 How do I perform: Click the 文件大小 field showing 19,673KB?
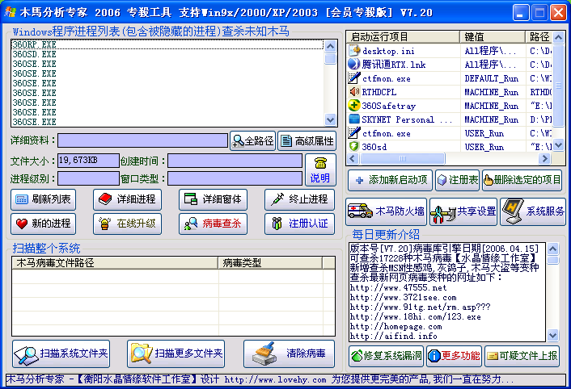[88, 160]
